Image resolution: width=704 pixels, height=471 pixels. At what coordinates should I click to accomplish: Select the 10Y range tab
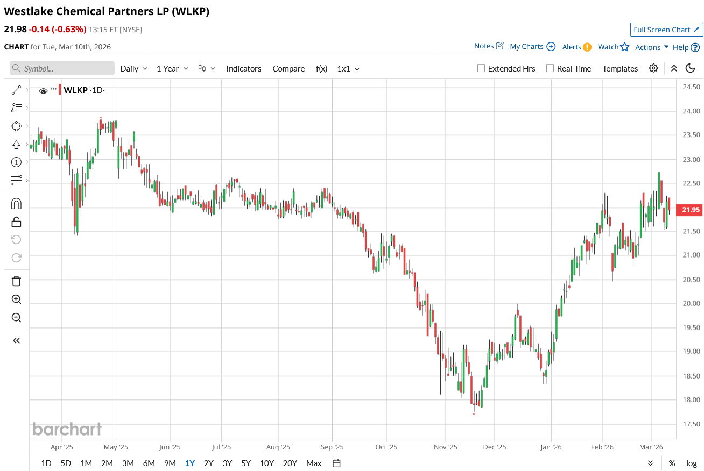[x=267, y=463]
